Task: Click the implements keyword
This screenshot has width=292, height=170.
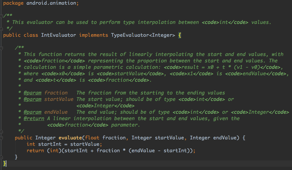Action: click(93, 35)
